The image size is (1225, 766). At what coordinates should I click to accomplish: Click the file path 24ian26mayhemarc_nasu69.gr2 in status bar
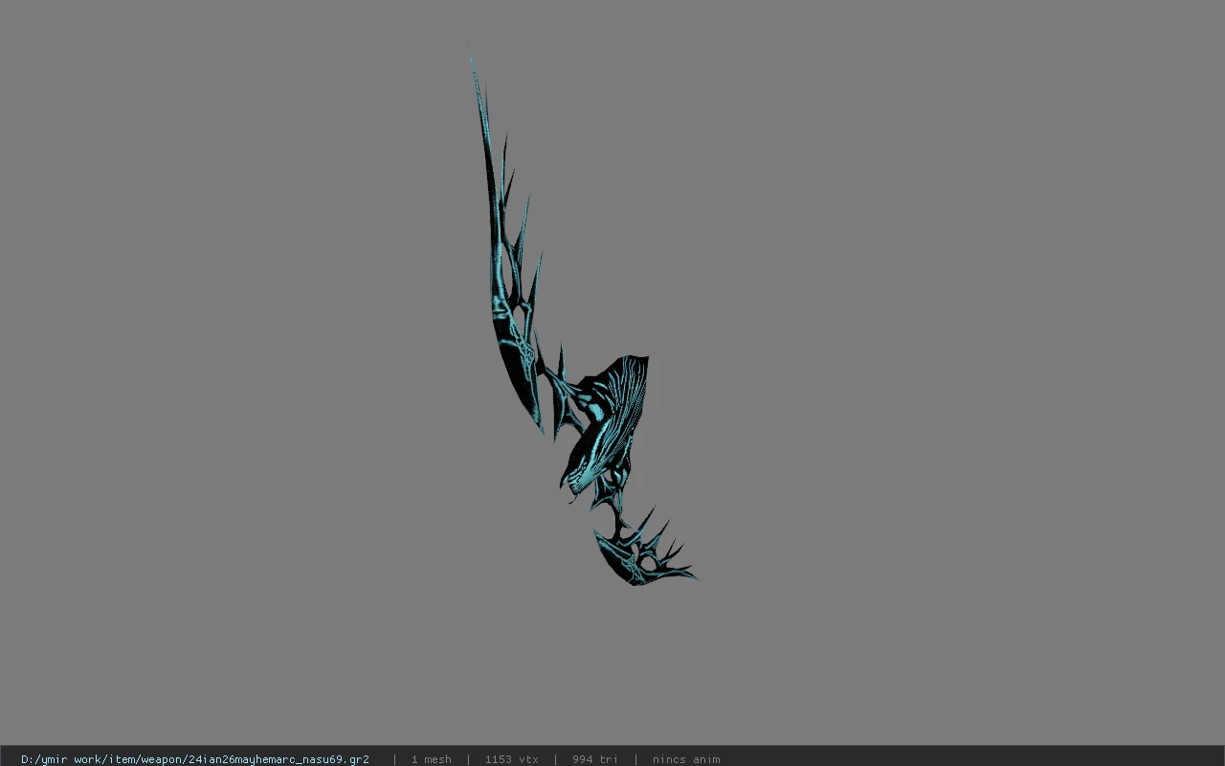(x=195, y=759)
